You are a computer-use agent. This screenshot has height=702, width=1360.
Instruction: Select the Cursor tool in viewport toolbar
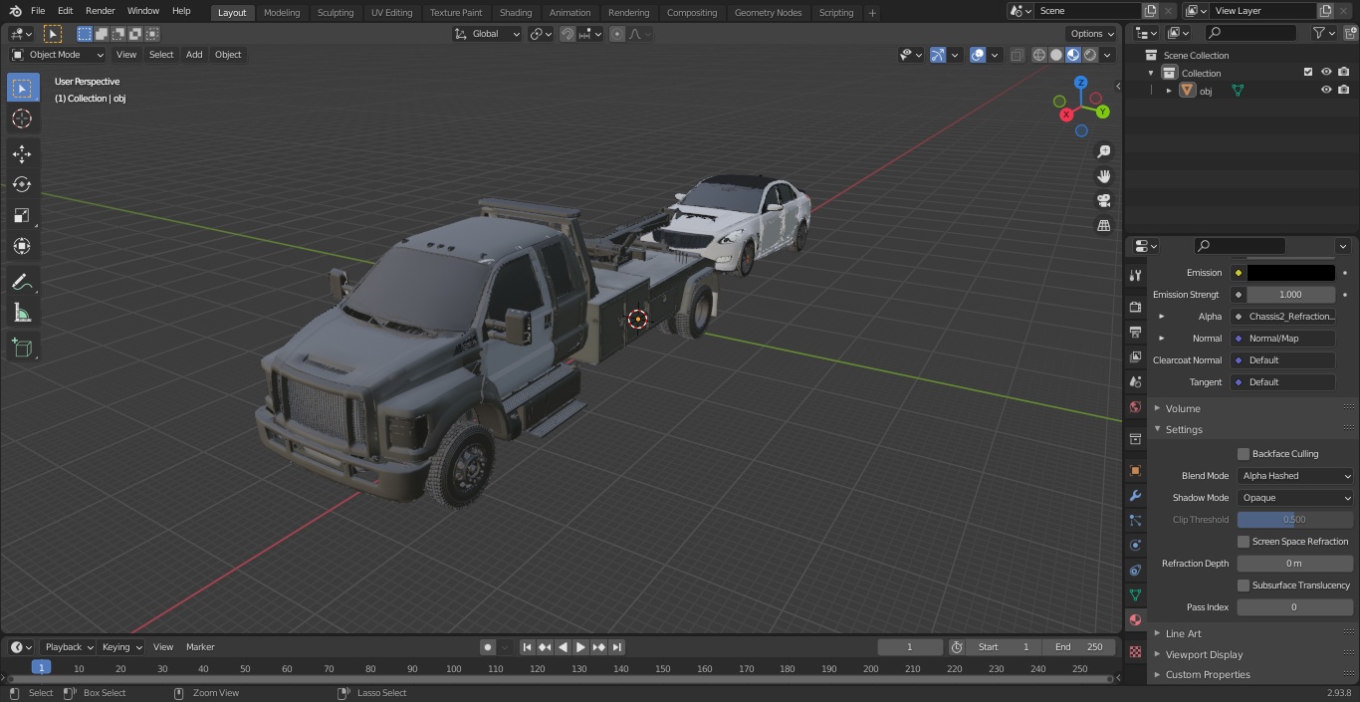(22, 118)
